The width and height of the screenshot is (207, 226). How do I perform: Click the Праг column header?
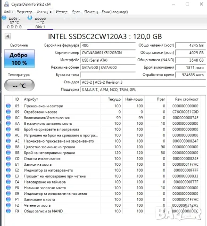pyautogui.click(x=156, y=99)
